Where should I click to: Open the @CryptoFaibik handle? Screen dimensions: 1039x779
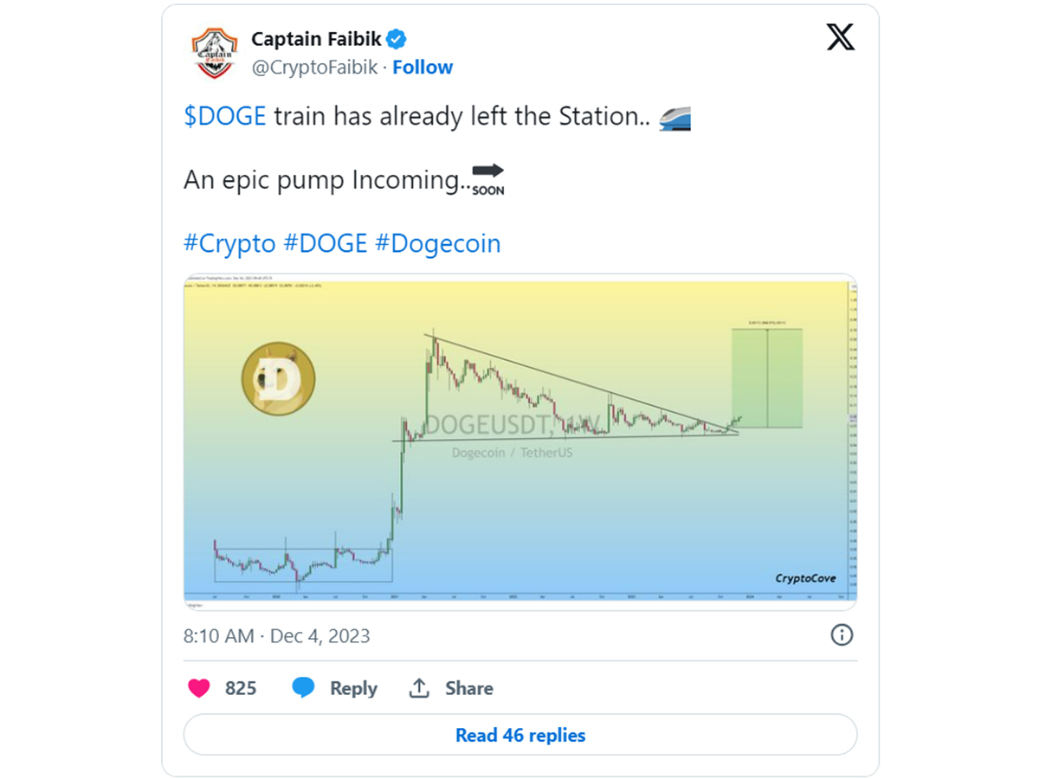[x=314, y=68]
